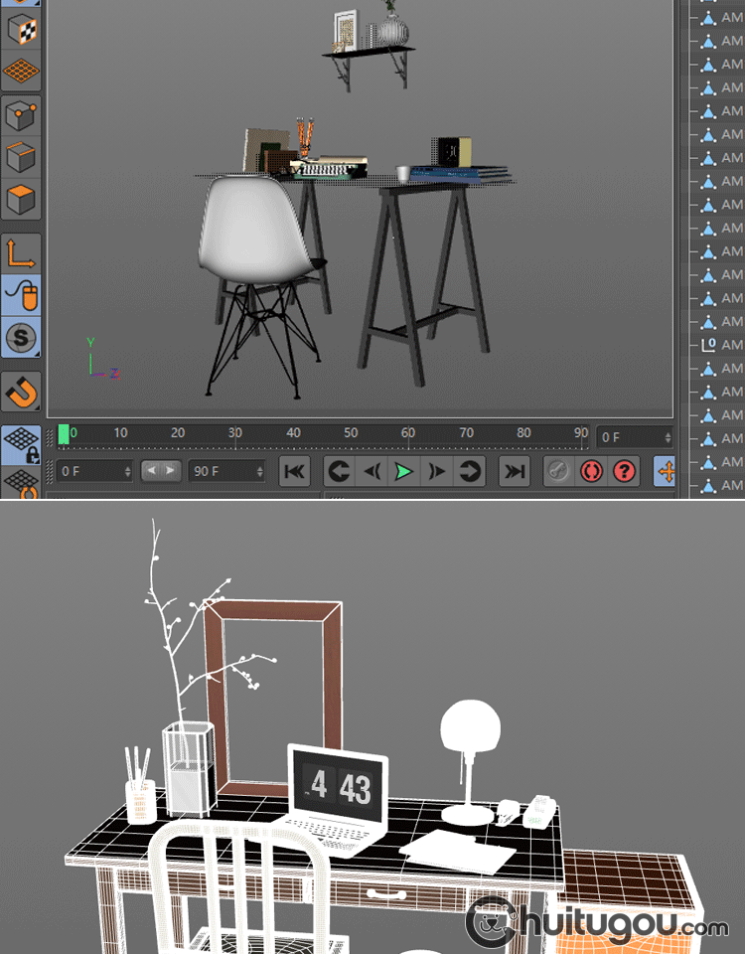Go to start of animation

[294, 471]
